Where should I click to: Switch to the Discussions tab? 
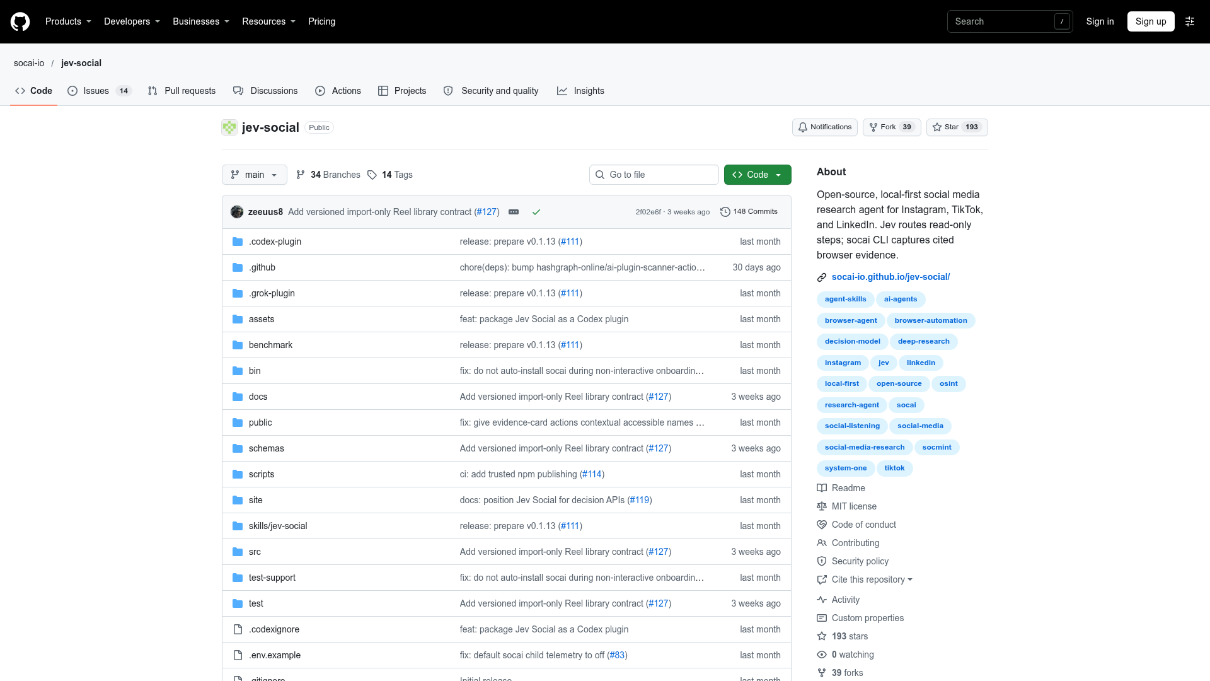(265, 91)
